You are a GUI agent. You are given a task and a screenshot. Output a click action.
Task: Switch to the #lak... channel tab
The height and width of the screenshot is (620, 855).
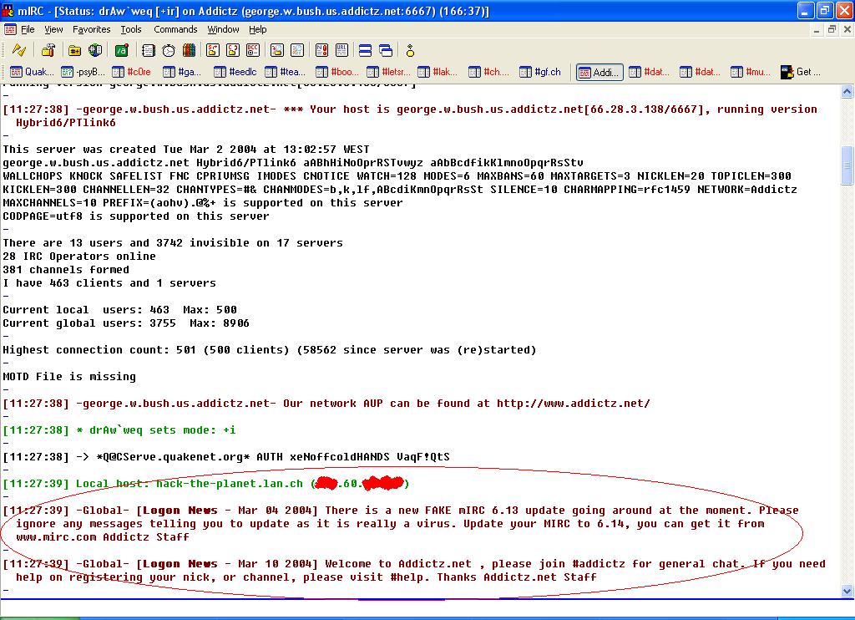(438, 72)
